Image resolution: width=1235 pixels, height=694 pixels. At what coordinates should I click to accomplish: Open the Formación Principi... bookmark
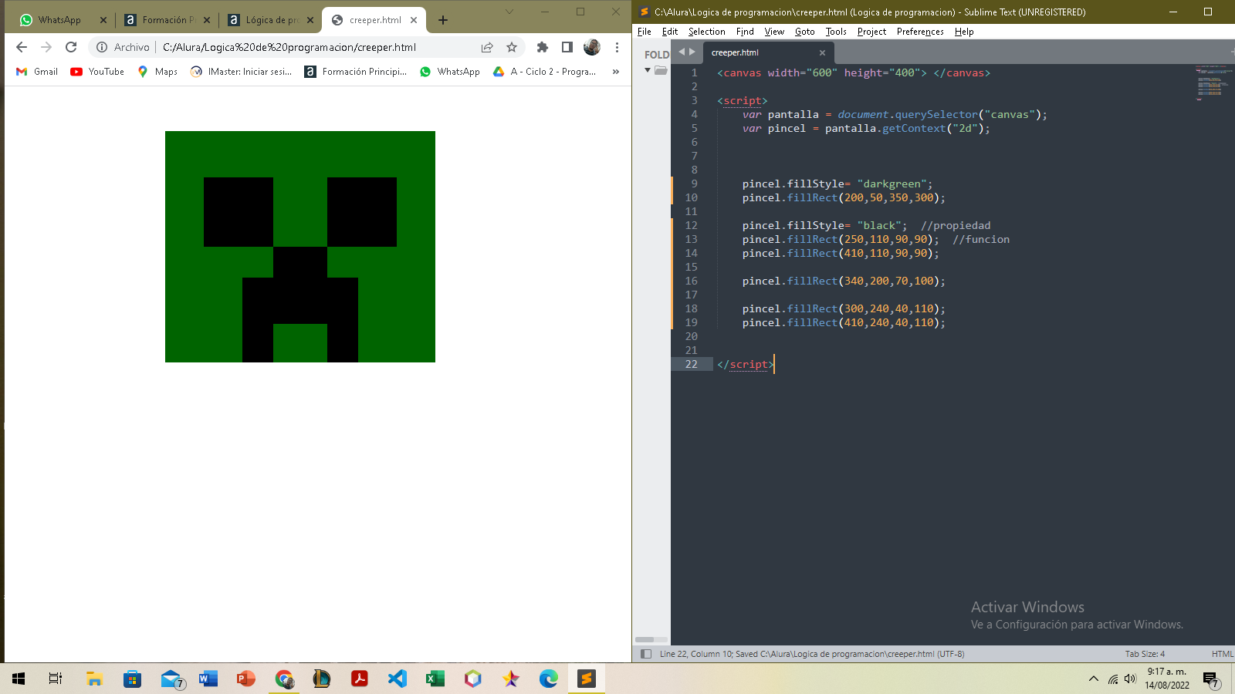pyautogui.click(x=356, y=72)
